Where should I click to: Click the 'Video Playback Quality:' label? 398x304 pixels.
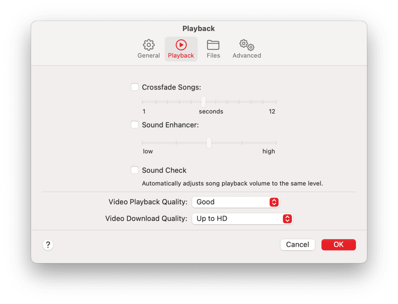tap(148, 202)
